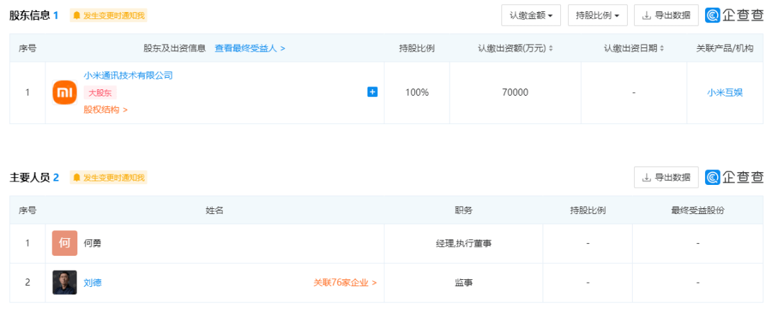Click the 大股东 tag
Screen dimensions: 766x316
click(x=100, y=93)
